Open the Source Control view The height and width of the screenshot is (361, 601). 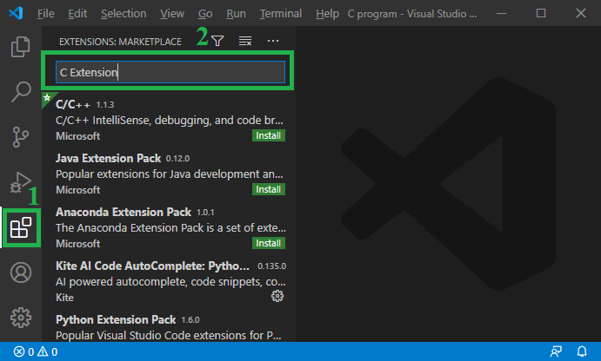click(x=21, y=137)
